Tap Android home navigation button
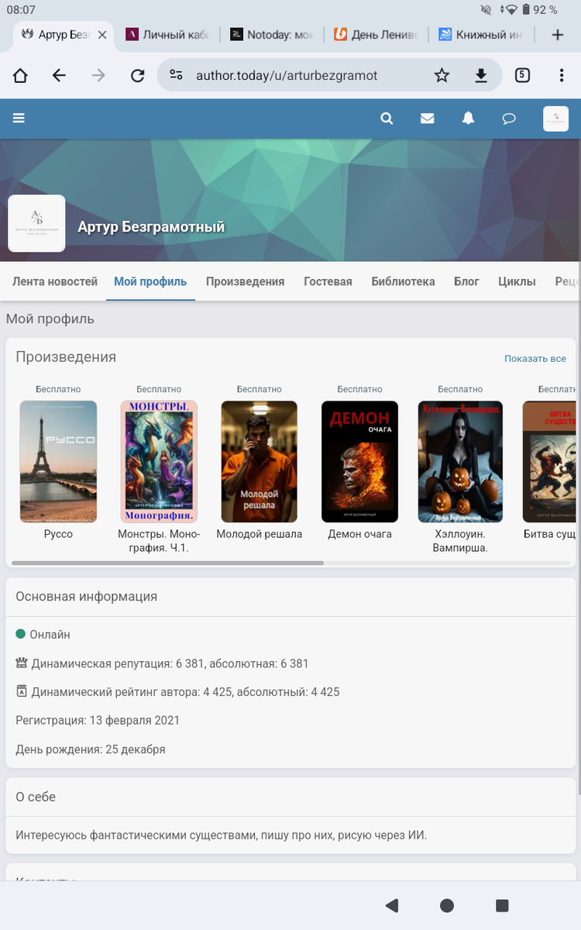 coord(447,905)
